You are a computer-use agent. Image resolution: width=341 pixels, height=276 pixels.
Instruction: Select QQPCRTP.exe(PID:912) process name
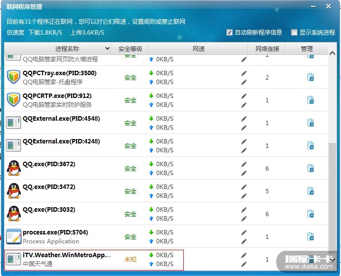coord(57,96)
